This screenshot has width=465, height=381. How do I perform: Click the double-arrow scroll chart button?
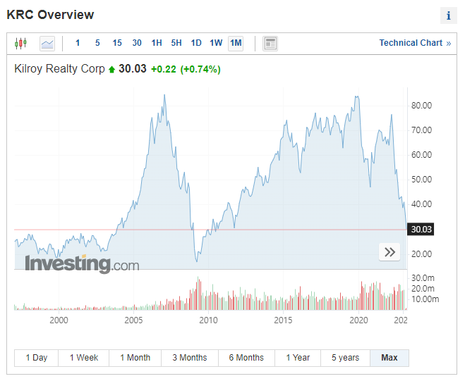[x=389, y=252]
